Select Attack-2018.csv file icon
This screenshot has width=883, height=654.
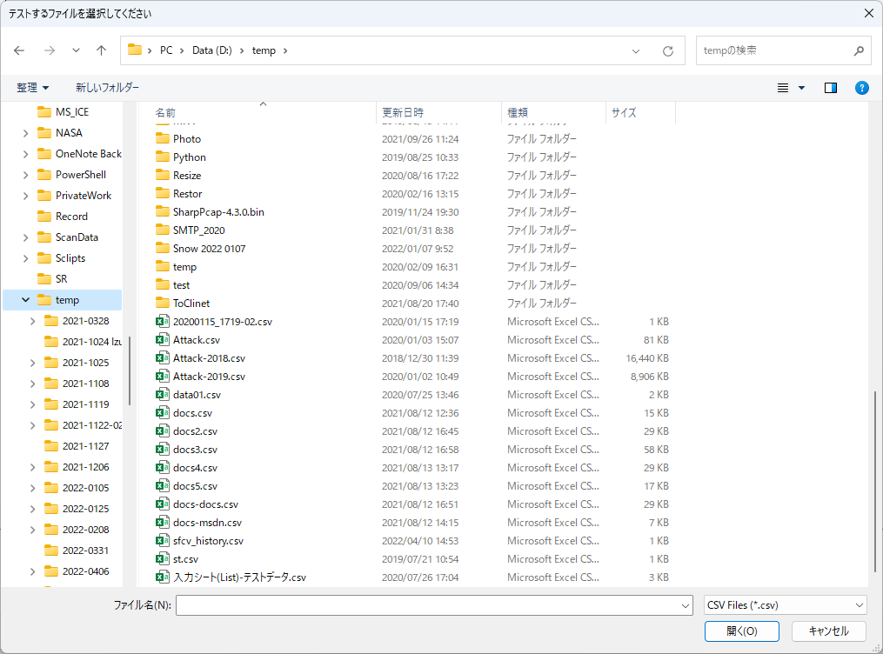coord(162,358)
